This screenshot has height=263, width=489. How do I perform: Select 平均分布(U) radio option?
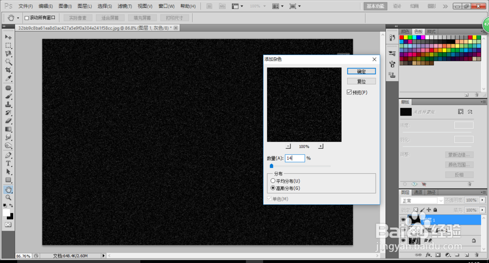[273, 181]
